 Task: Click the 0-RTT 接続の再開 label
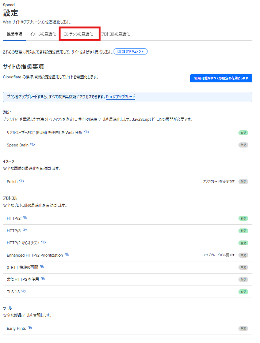22,267
